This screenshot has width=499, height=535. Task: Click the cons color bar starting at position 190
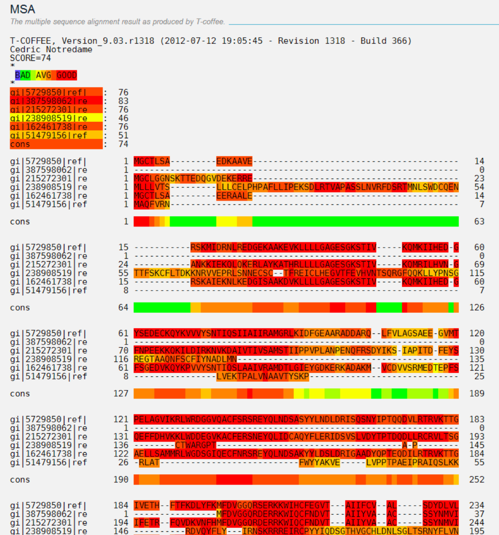tap(296, 480)
